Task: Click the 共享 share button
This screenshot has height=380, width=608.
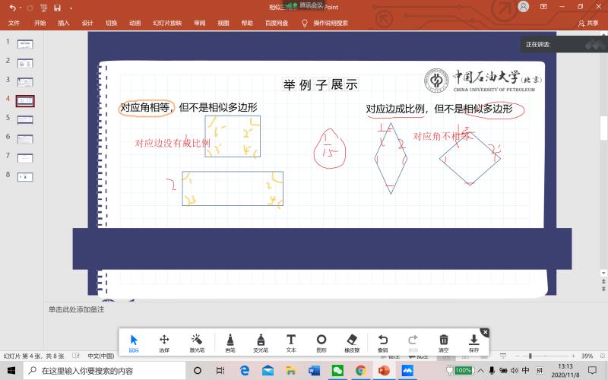Action: point(588,23)
